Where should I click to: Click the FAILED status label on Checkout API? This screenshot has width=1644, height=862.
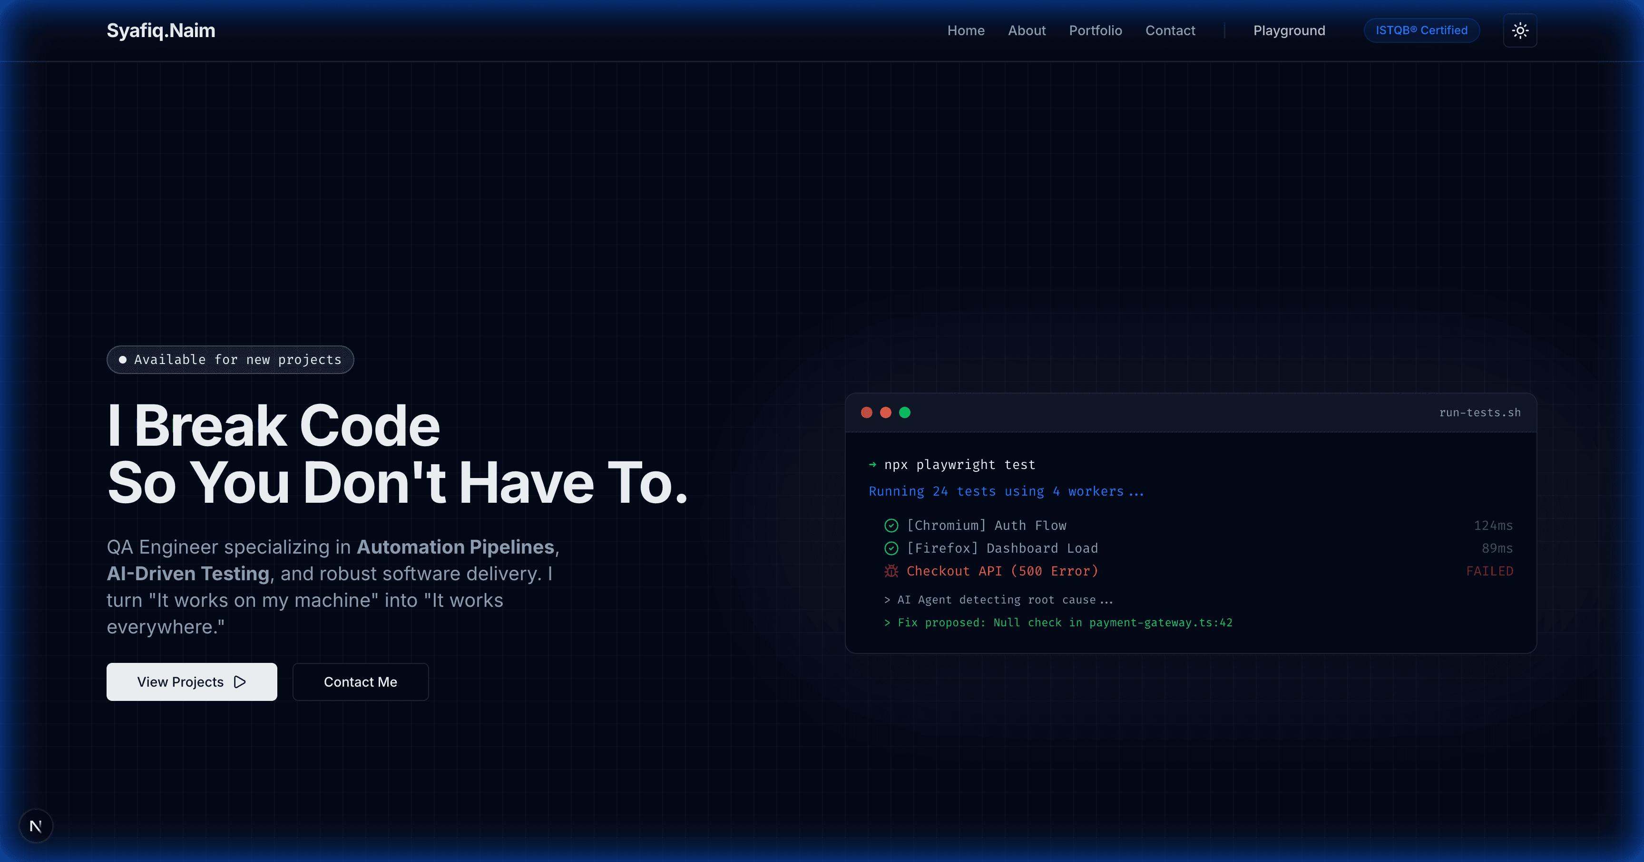1490,571
